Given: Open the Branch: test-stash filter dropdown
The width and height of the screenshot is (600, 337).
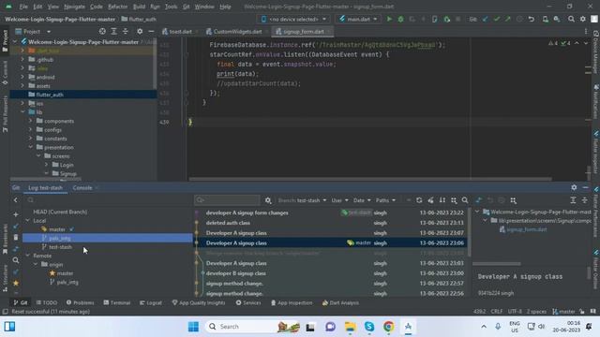Looking at the screenshot, I should pyautogui.click(x=302, y=200).
